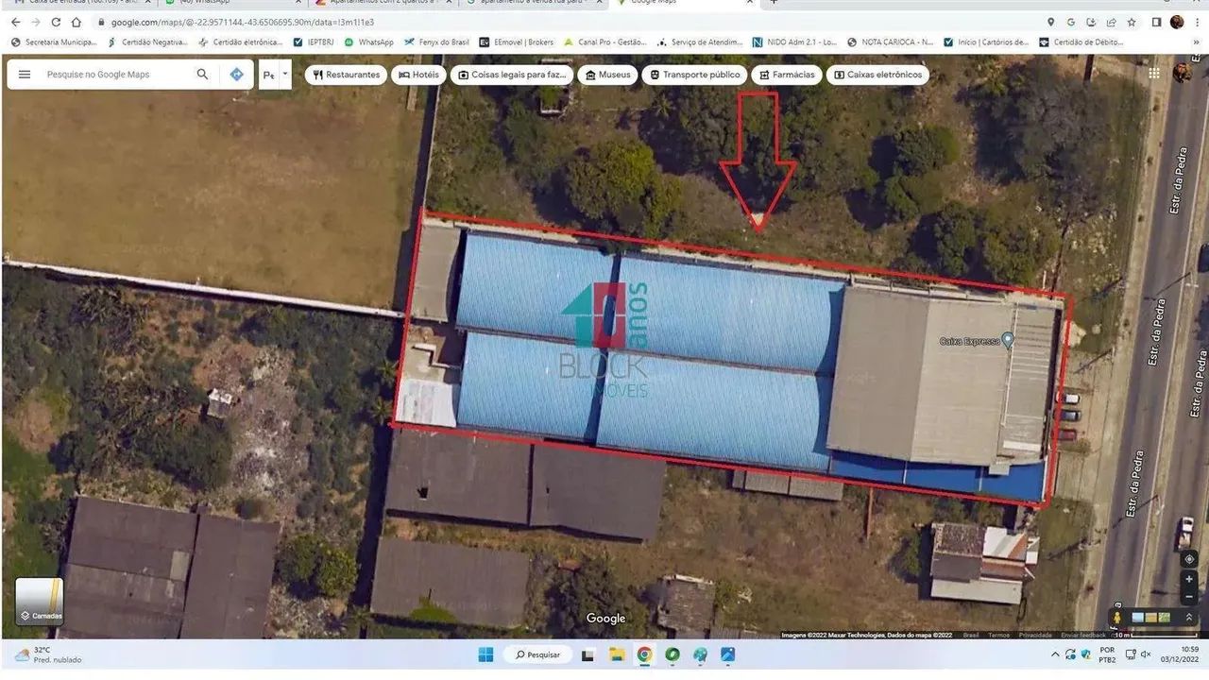Viewport: 1209px width, 680px height.
Task: Click the Hotéis filter button
Action: pos(418,75)
